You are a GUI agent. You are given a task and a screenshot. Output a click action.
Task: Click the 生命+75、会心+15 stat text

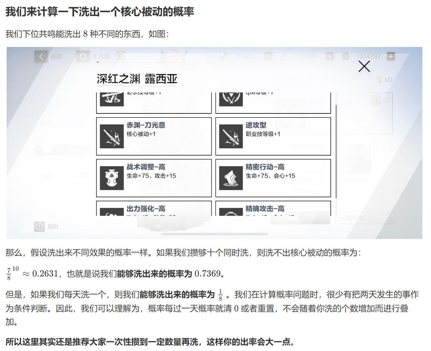[x=270, y=175]
